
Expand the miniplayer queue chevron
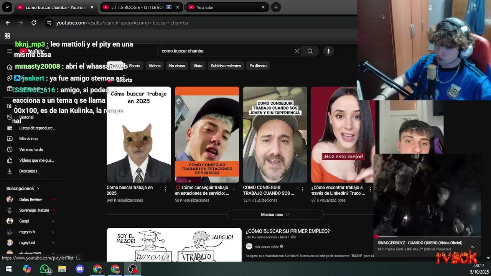tap(472, 247)
